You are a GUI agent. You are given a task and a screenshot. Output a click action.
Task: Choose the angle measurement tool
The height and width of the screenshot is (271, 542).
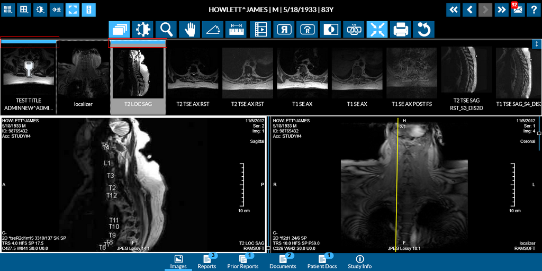213,30
